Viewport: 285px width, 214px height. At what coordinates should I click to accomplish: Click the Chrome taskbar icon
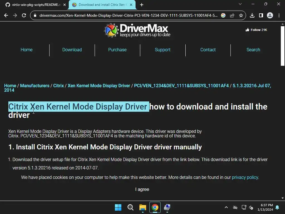click(155, 207)
